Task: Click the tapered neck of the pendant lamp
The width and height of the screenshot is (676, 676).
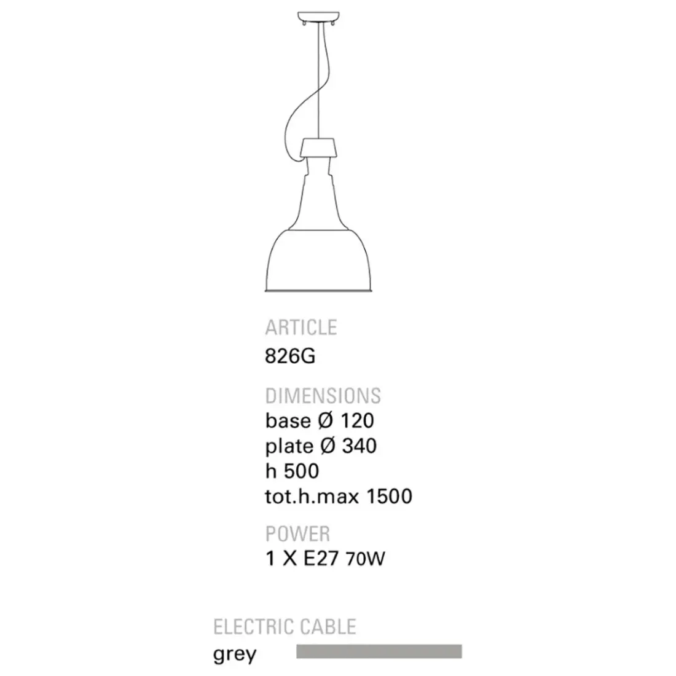Action: [318, 197]
